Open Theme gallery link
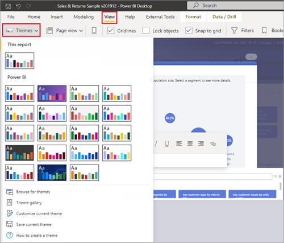The width and height of the screenshot is (284, 243). coord(29,203)
